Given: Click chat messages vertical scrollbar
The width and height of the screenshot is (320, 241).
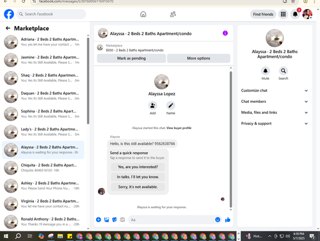Looking at the screenshot, I should tap(230, 139).
